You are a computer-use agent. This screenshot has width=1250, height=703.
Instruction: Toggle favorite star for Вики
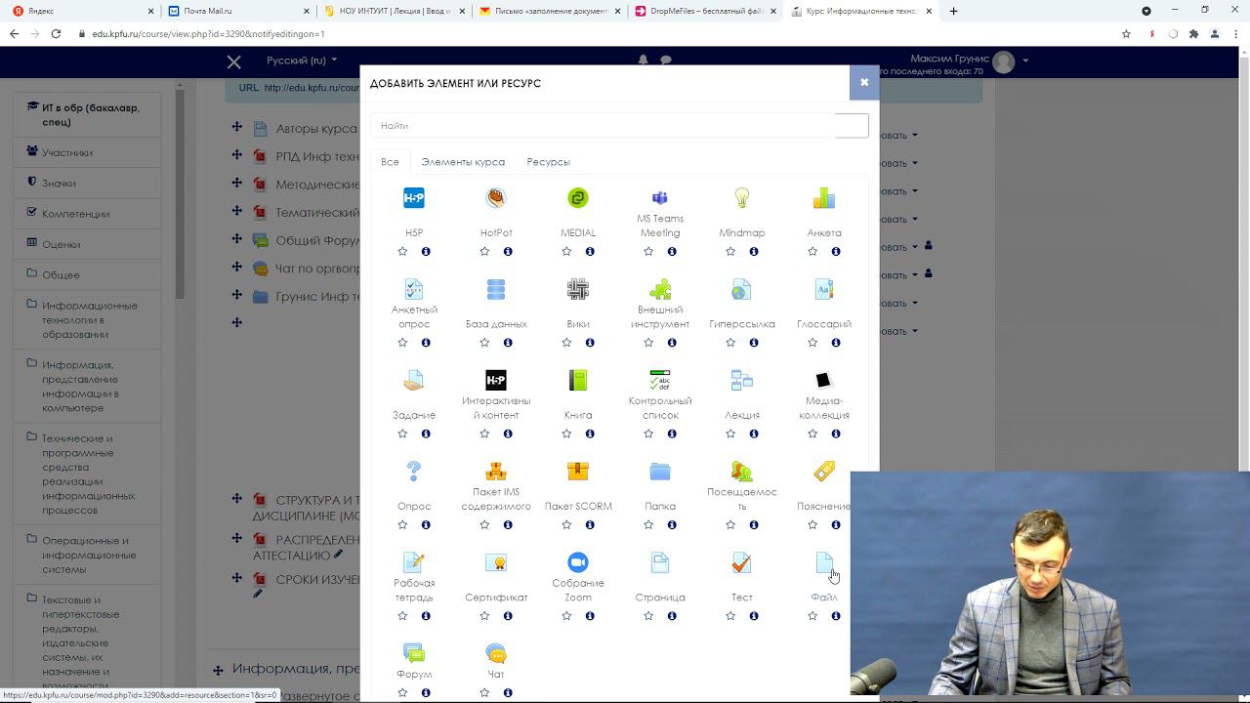pos(566,343)
